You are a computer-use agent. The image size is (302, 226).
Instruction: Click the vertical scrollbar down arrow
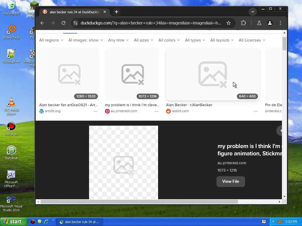point(284,197)
